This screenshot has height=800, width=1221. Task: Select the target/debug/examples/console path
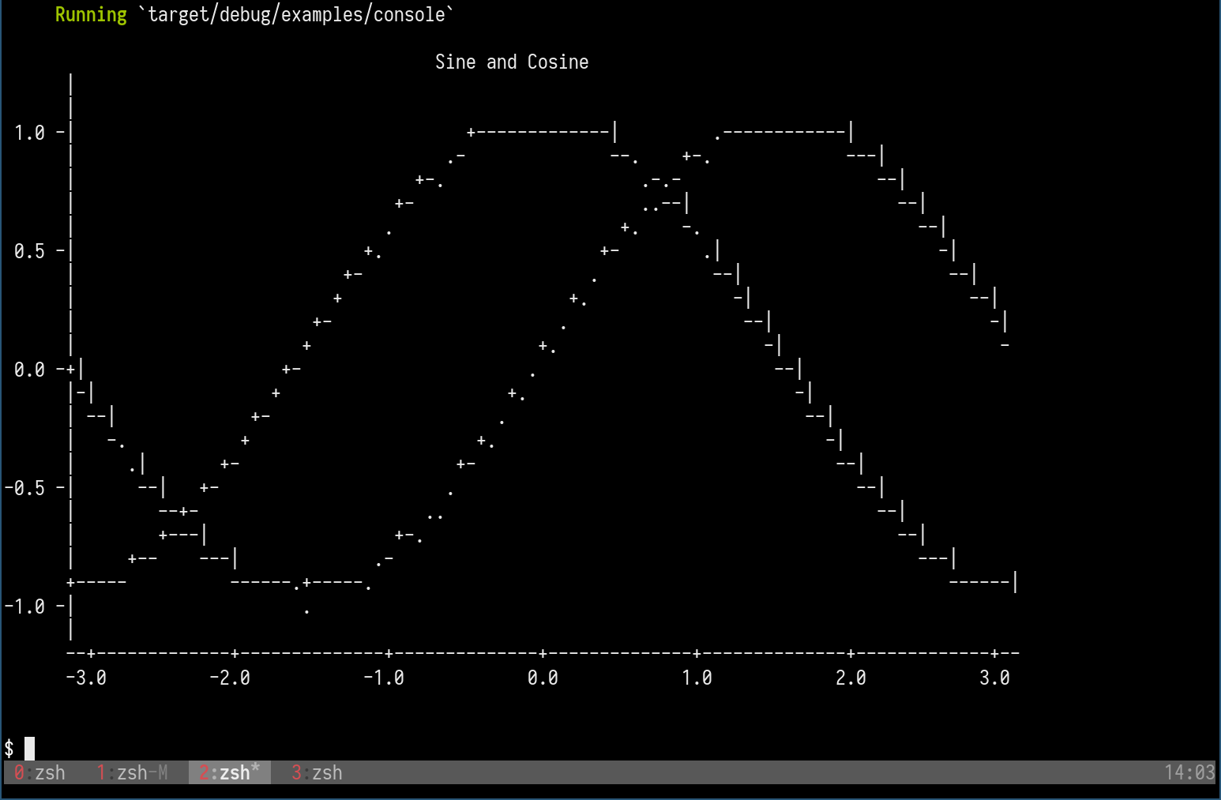coord(295,14)
